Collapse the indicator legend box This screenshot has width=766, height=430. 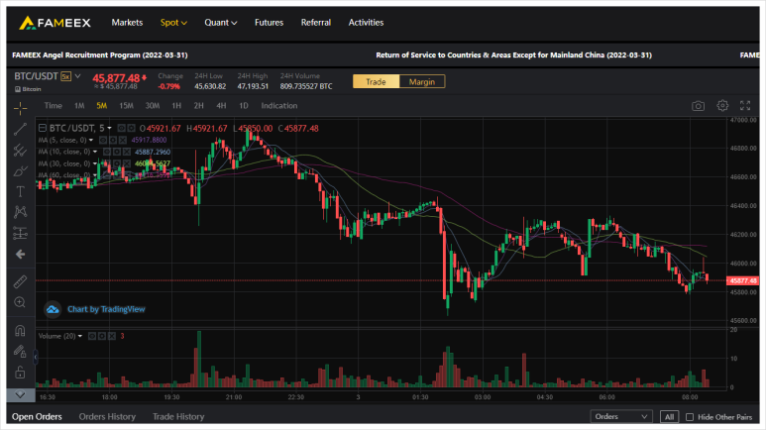coord(43,128)
